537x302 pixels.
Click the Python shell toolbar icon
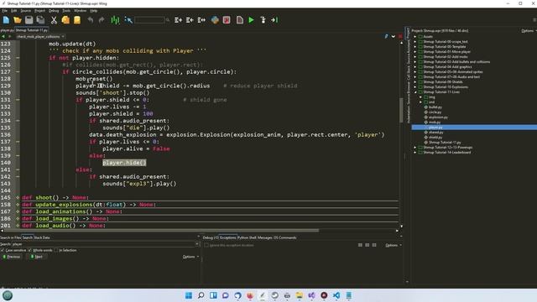(215, 20)
